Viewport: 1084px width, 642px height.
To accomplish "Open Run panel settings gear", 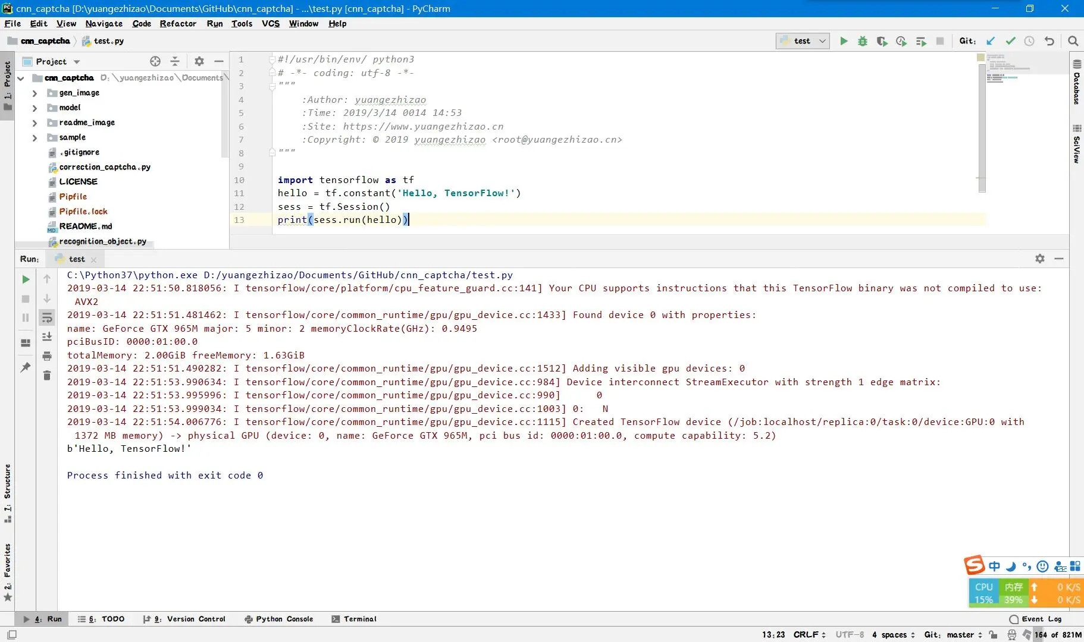I will click(x=1040, y=259).
